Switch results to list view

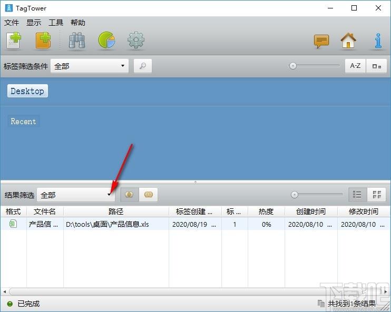click(x=358, y=195)
